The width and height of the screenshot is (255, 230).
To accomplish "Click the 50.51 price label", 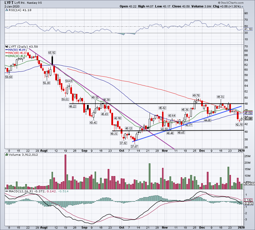I will click(x=65, y=99).
